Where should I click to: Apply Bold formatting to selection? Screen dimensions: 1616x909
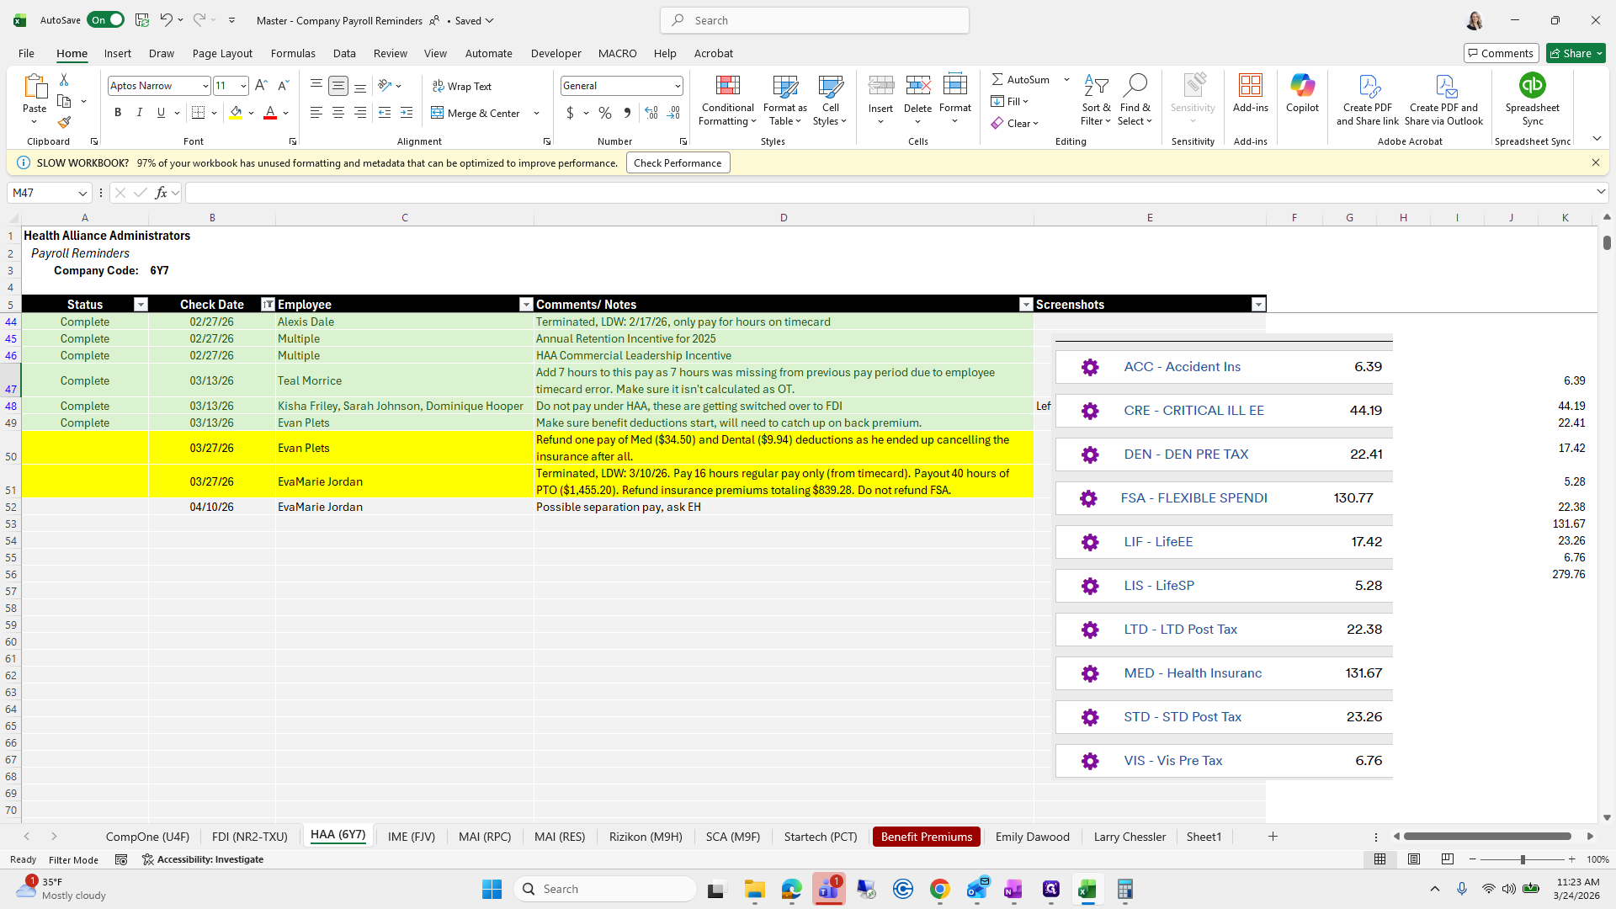(x=118, y=113)
